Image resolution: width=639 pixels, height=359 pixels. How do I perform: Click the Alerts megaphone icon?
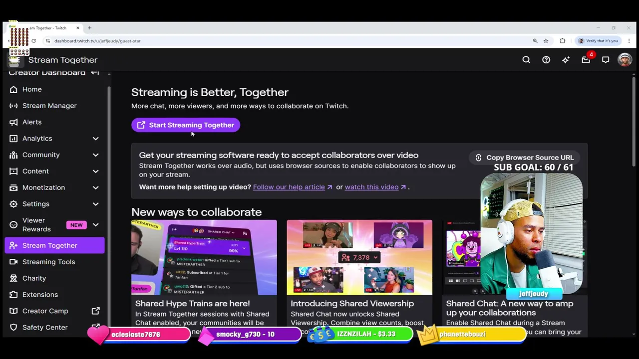click(13, 122)
